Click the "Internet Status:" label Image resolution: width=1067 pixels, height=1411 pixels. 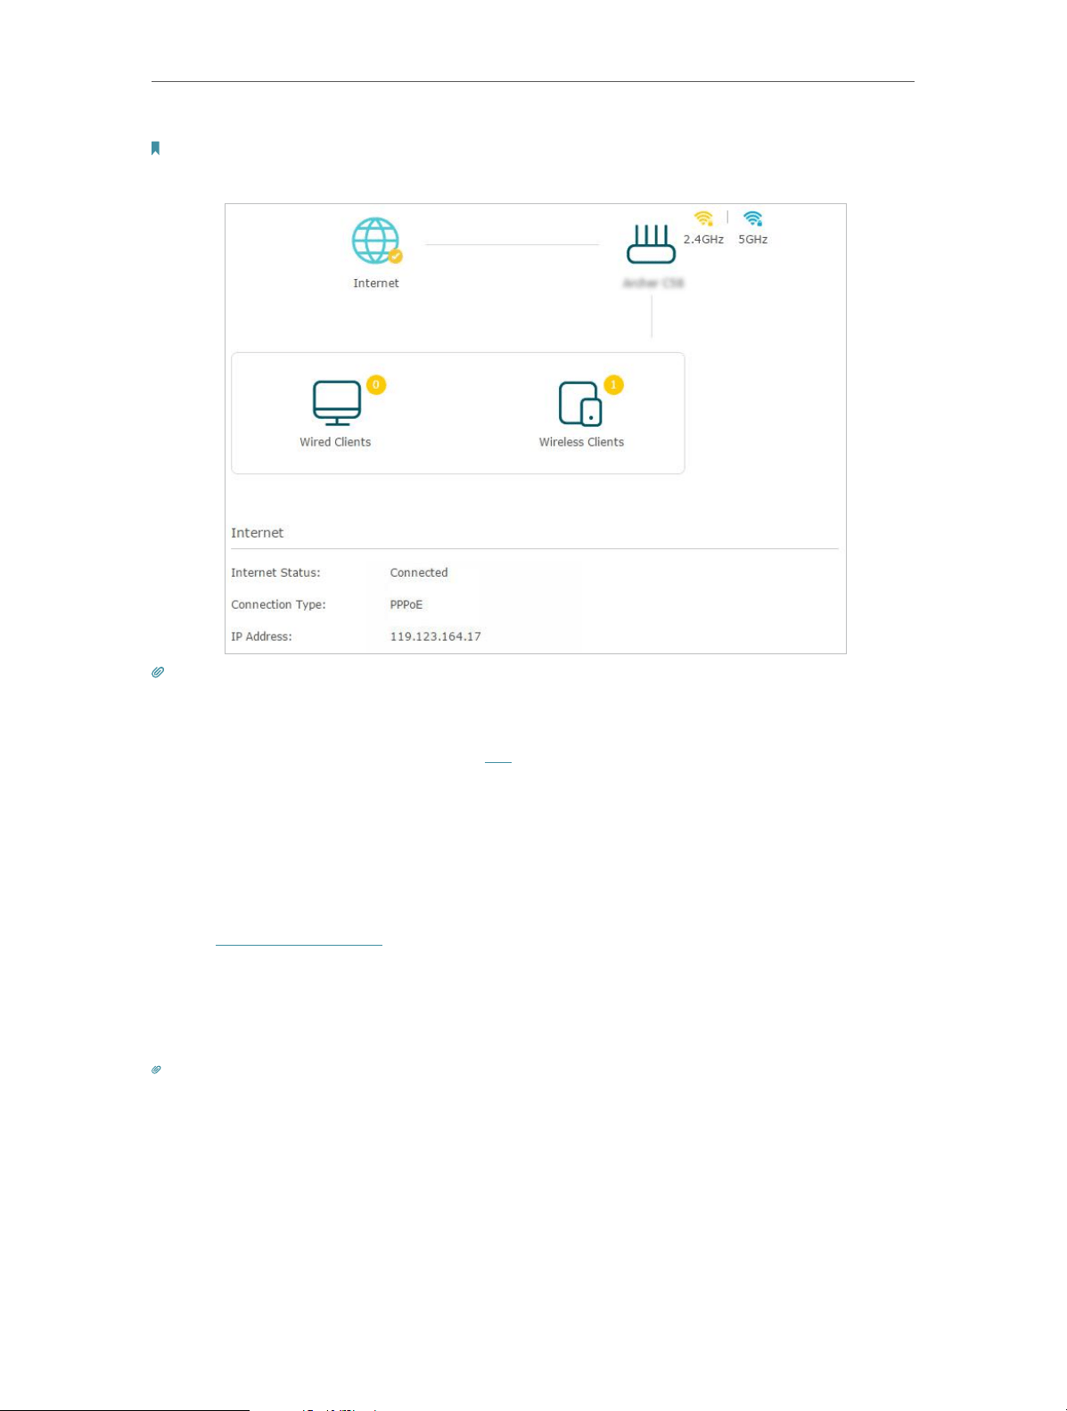tap(275, 573)
